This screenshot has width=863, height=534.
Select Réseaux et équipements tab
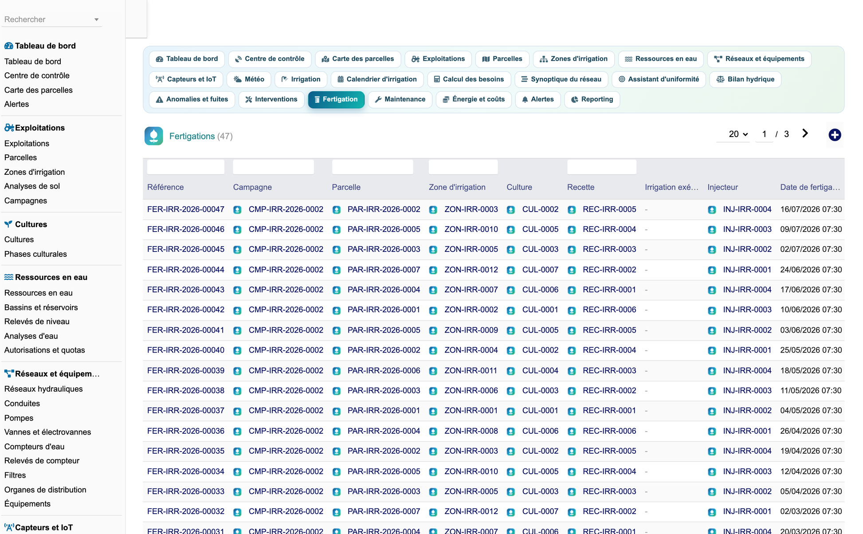coord(759,59)
